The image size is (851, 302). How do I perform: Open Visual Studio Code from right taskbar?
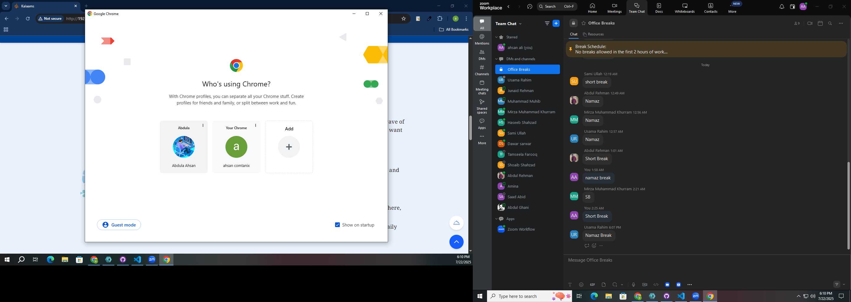[x=681, y=296]
